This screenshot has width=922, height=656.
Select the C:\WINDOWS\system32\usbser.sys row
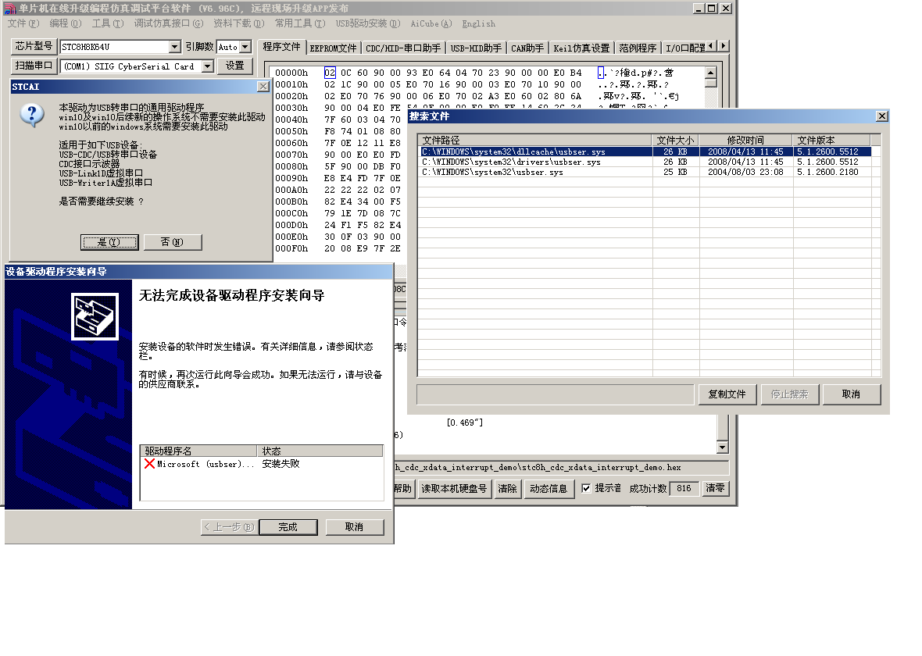(645, 173)
